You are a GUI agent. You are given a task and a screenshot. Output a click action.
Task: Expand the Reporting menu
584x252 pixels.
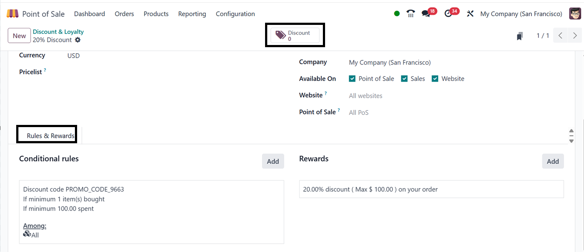pos(192,14)
